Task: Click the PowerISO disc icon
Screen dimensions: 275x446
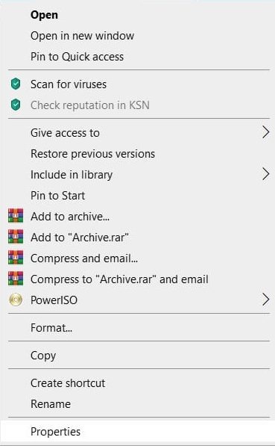Action: pos(16,300)
